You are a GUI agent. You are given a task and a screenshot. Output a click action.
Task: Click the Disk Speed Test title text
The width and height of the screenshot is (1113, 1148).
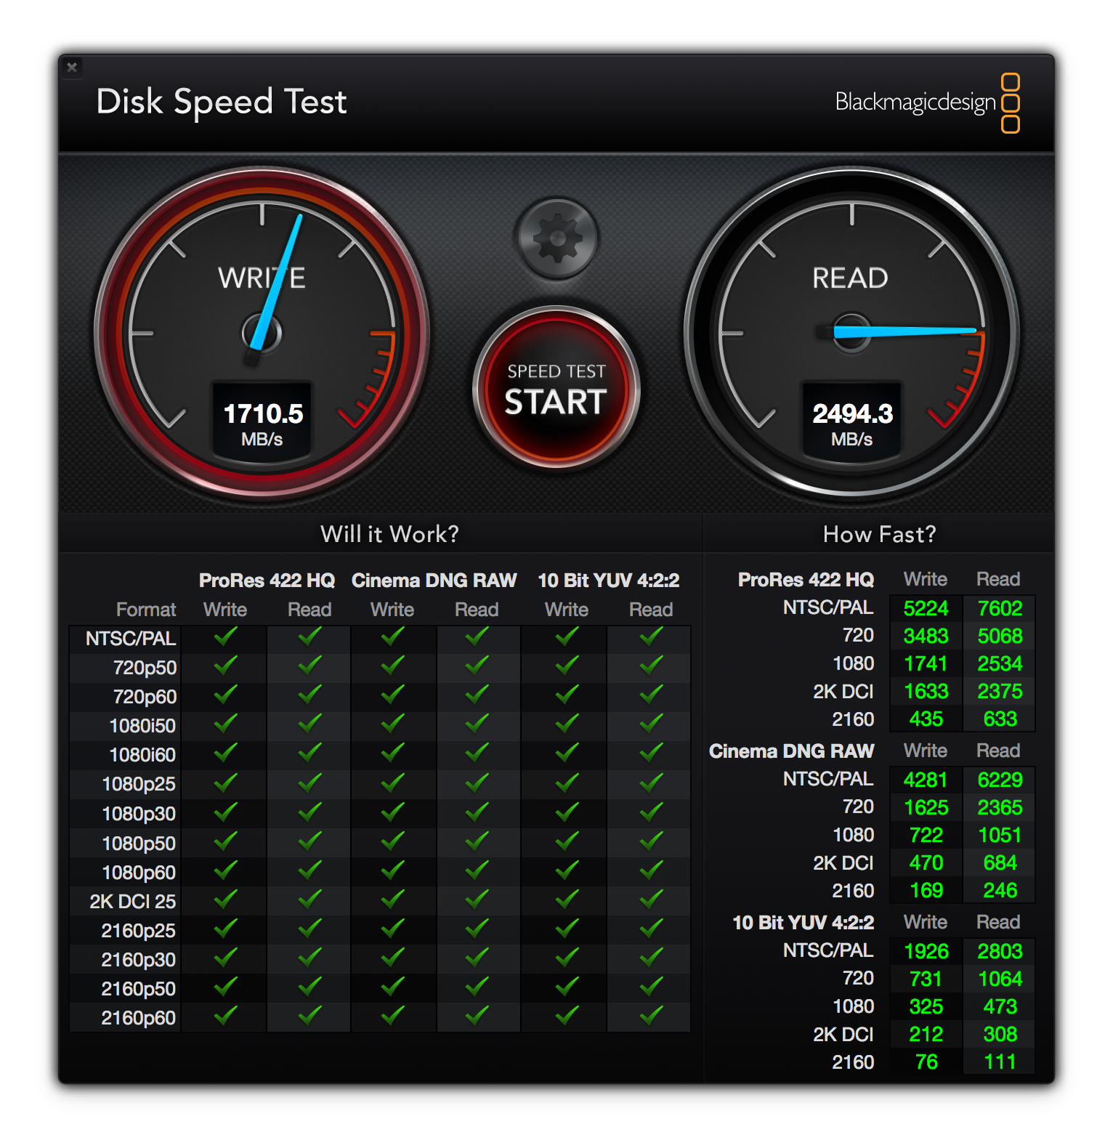click(x=222, y=102)
